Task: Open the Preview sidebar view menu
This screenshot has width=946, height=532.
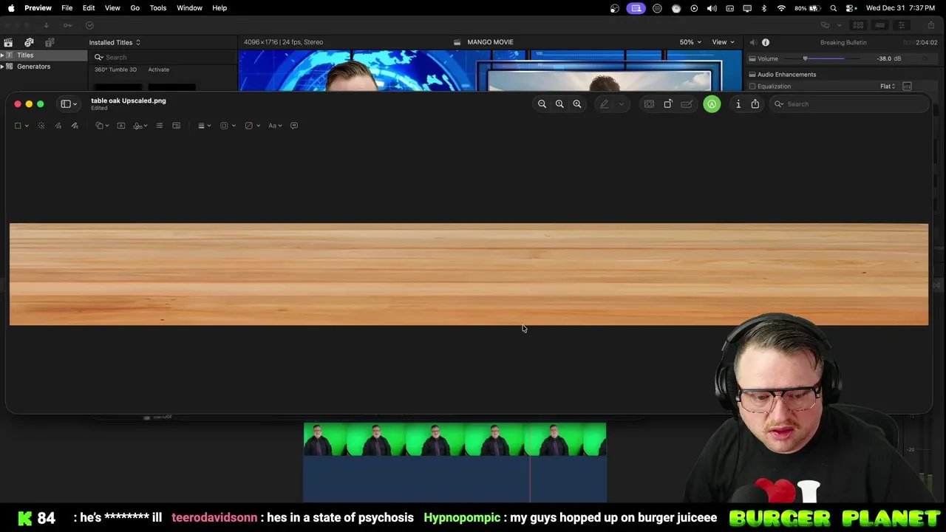Action: tap(68, 104)
